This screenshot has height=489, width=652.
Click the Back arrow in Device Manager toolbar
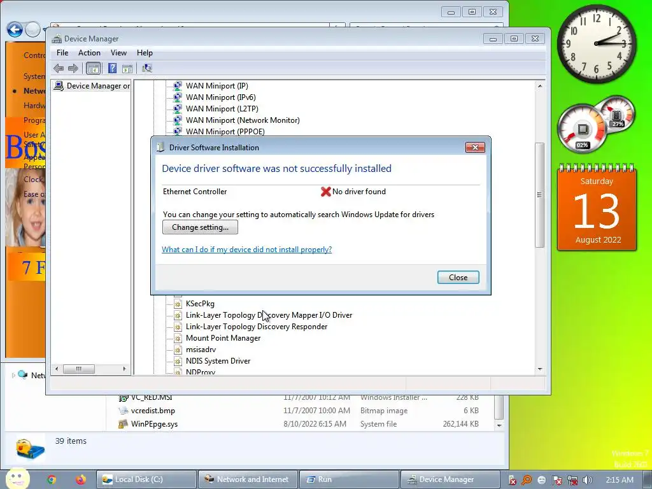[59, 68]
